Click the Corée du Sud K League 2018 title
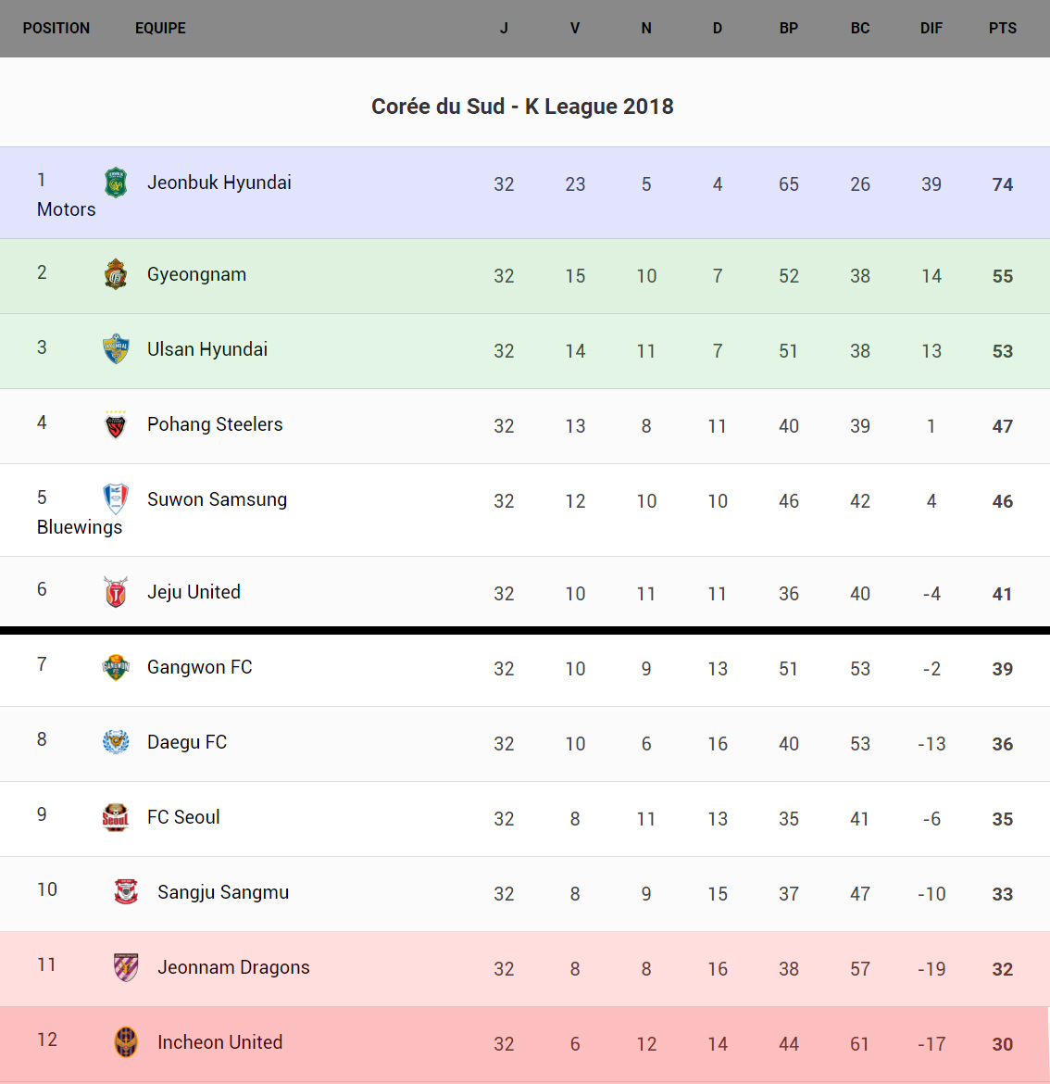The image size is (1050, 1084). tap(522, 107)
